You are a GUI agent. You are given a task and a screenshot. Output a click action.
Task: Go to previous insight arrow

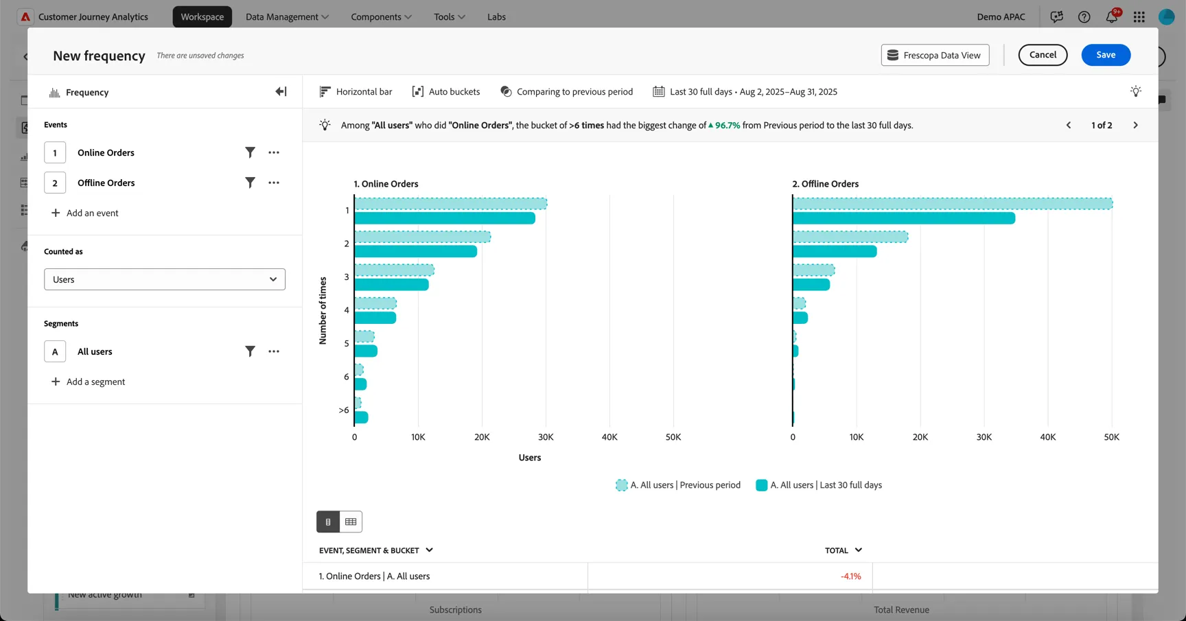coord(1069,125)
